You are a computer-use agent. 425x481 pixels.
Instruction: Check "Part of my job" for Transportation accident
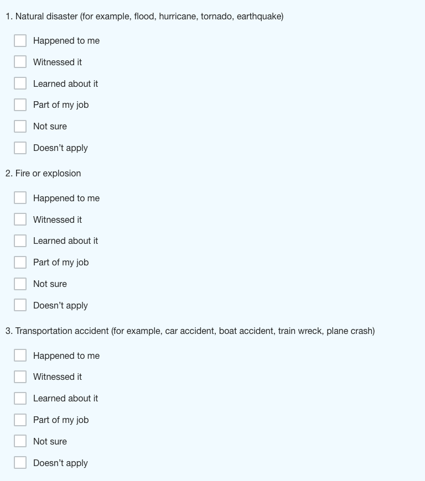(20, 419)
